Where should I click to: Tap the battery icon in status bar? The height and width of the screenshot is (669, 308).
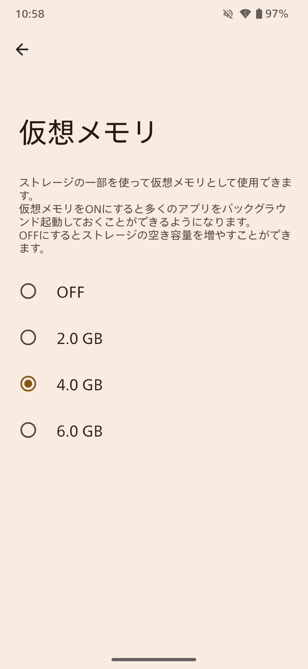259,14
